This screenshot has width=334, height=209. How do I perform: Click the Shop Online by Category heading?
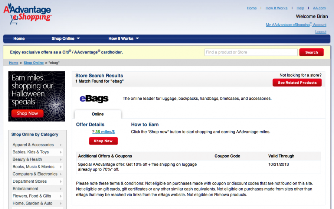35,135
